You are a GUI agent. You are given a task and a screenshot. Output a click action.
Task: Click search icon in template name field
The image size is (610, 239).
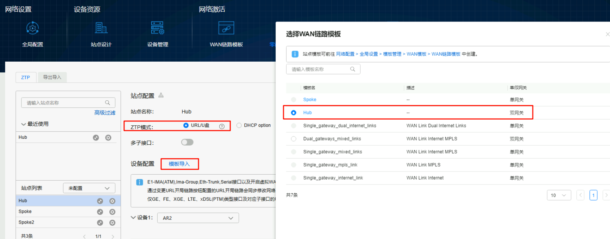point(353,69)
